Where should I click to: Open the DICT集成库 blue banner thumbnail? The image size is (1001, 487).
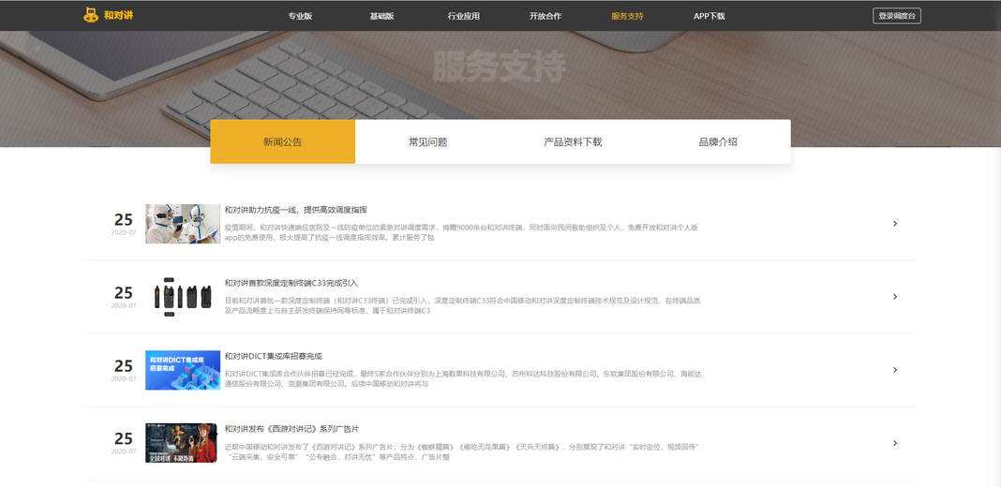[183, 370]
